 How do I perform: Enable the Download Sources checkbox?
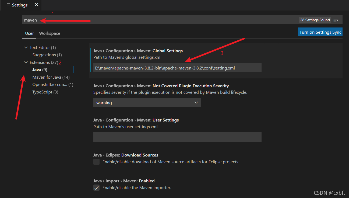pos(96,162)
